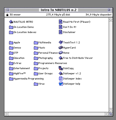Select the Don't Do It! document
Image resolution: width=116 pixels, height=120 pixels.
pyautogui.click(x=60, y=27)
